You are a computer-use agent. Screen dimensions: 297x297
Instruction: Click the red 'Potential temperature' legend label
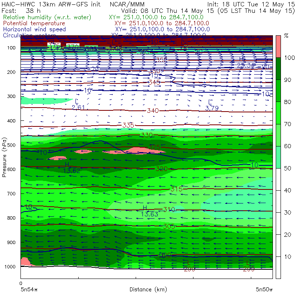coord(34,23)
